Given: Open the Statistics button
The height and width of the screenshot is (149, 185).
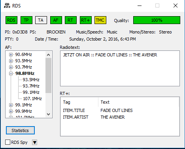Looking at the screenshot, I should pos(20,130).
